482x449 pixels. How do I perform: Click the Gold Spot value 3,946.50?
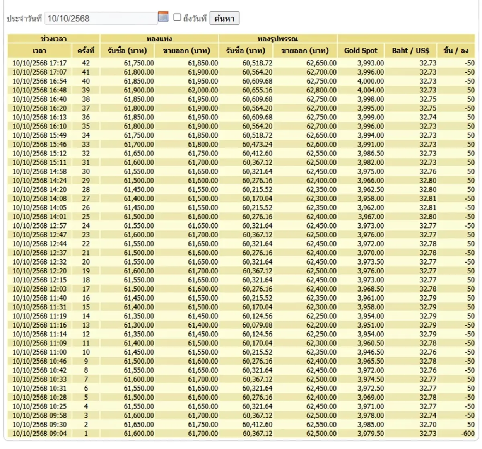[x=370, y=352]
